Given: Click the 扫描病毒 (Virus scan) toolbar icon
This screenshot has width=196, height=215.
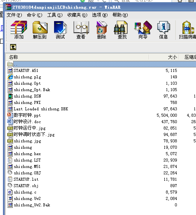Looking at the screenshot, I should click(x=188, y=27).
